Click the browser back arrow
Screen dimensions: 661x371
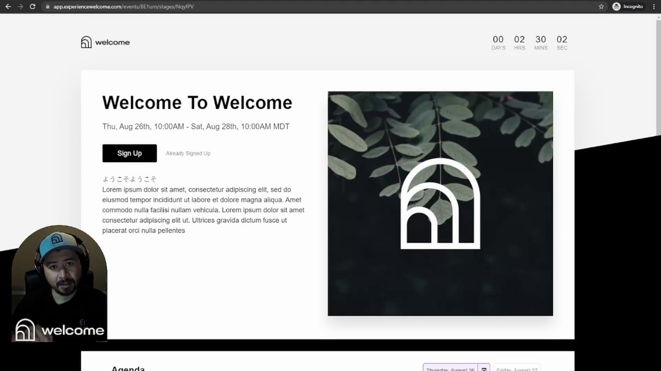point(8,7)
